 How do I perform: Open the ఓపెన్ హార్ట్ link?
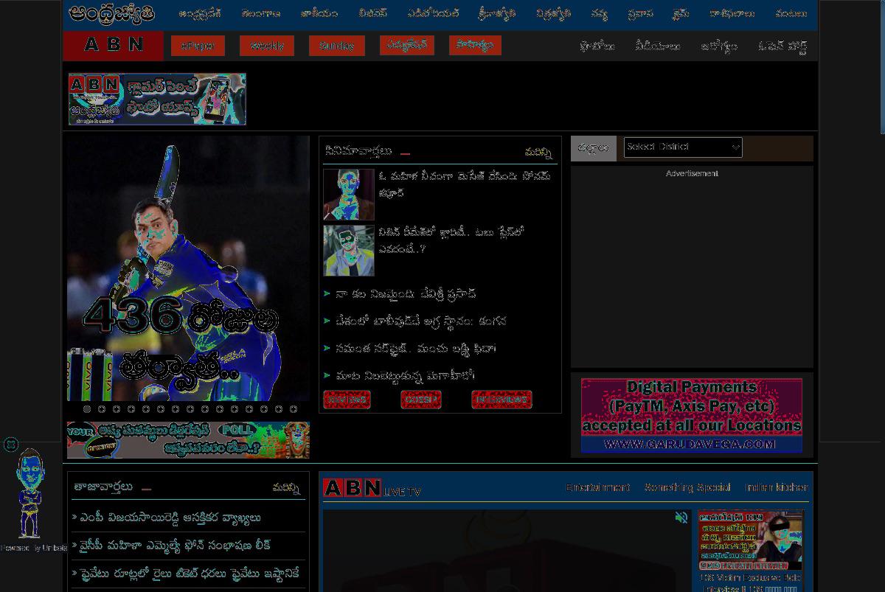(x=782, y=46)
